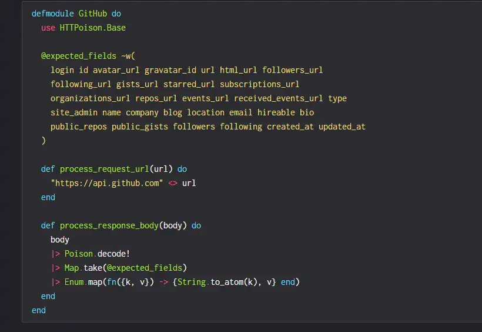This screenshot has width=482, height=332.
Task: Click the 'updated_at' field word
Action: (x=342, y=127)
